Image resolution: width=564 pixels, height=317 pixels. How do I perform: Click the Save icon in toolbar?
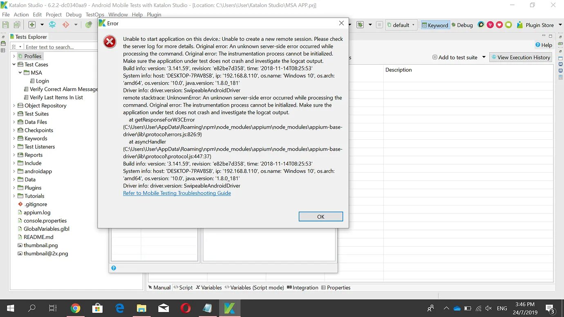[6, 25]
